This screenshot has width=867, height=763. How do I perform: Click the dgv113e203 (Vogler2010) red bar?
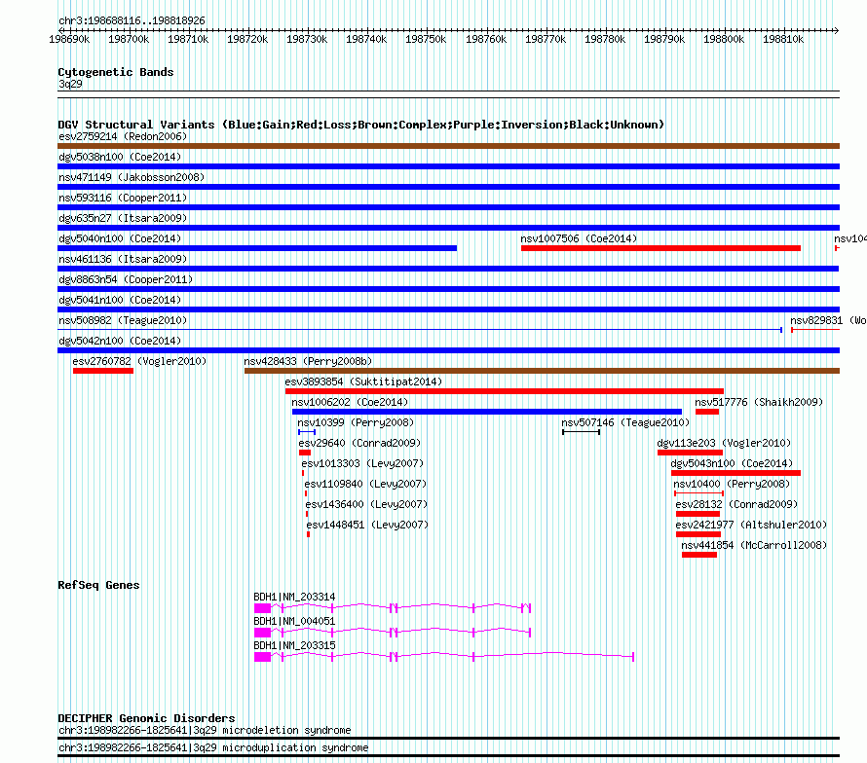(x=690, y=453)
